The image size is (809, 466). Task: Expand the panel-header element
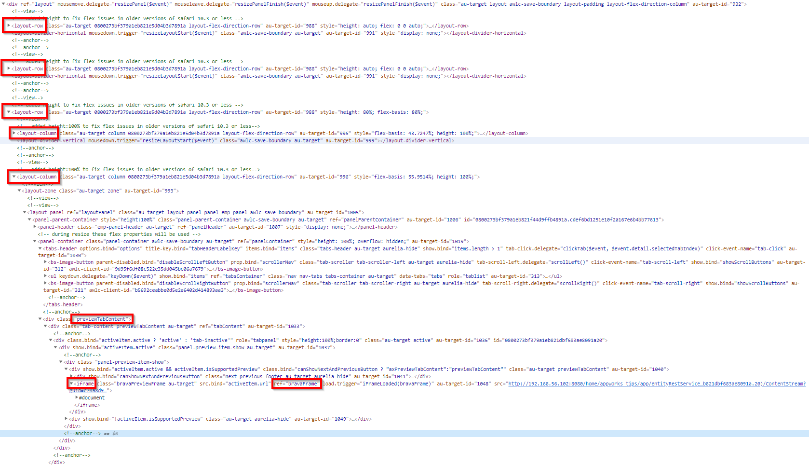[35, 227]
